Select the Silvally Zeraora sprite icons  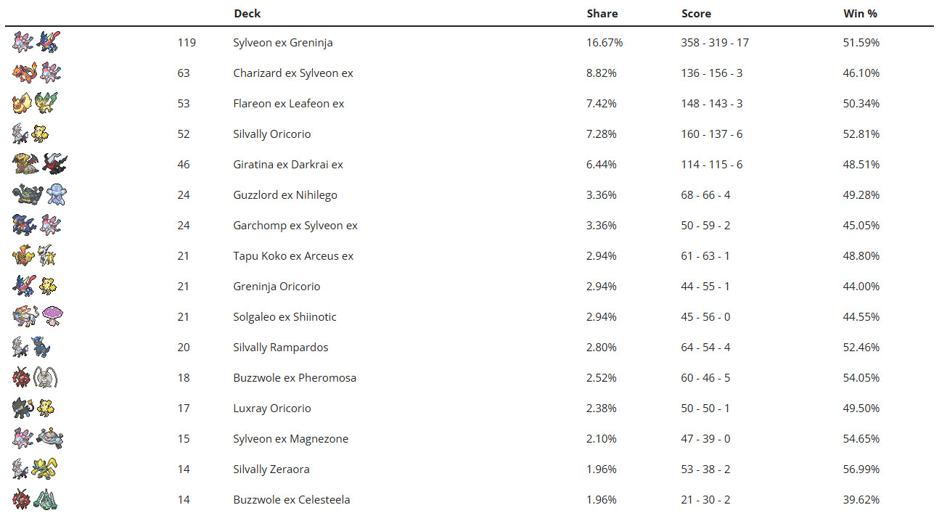(x=35, y=469)
